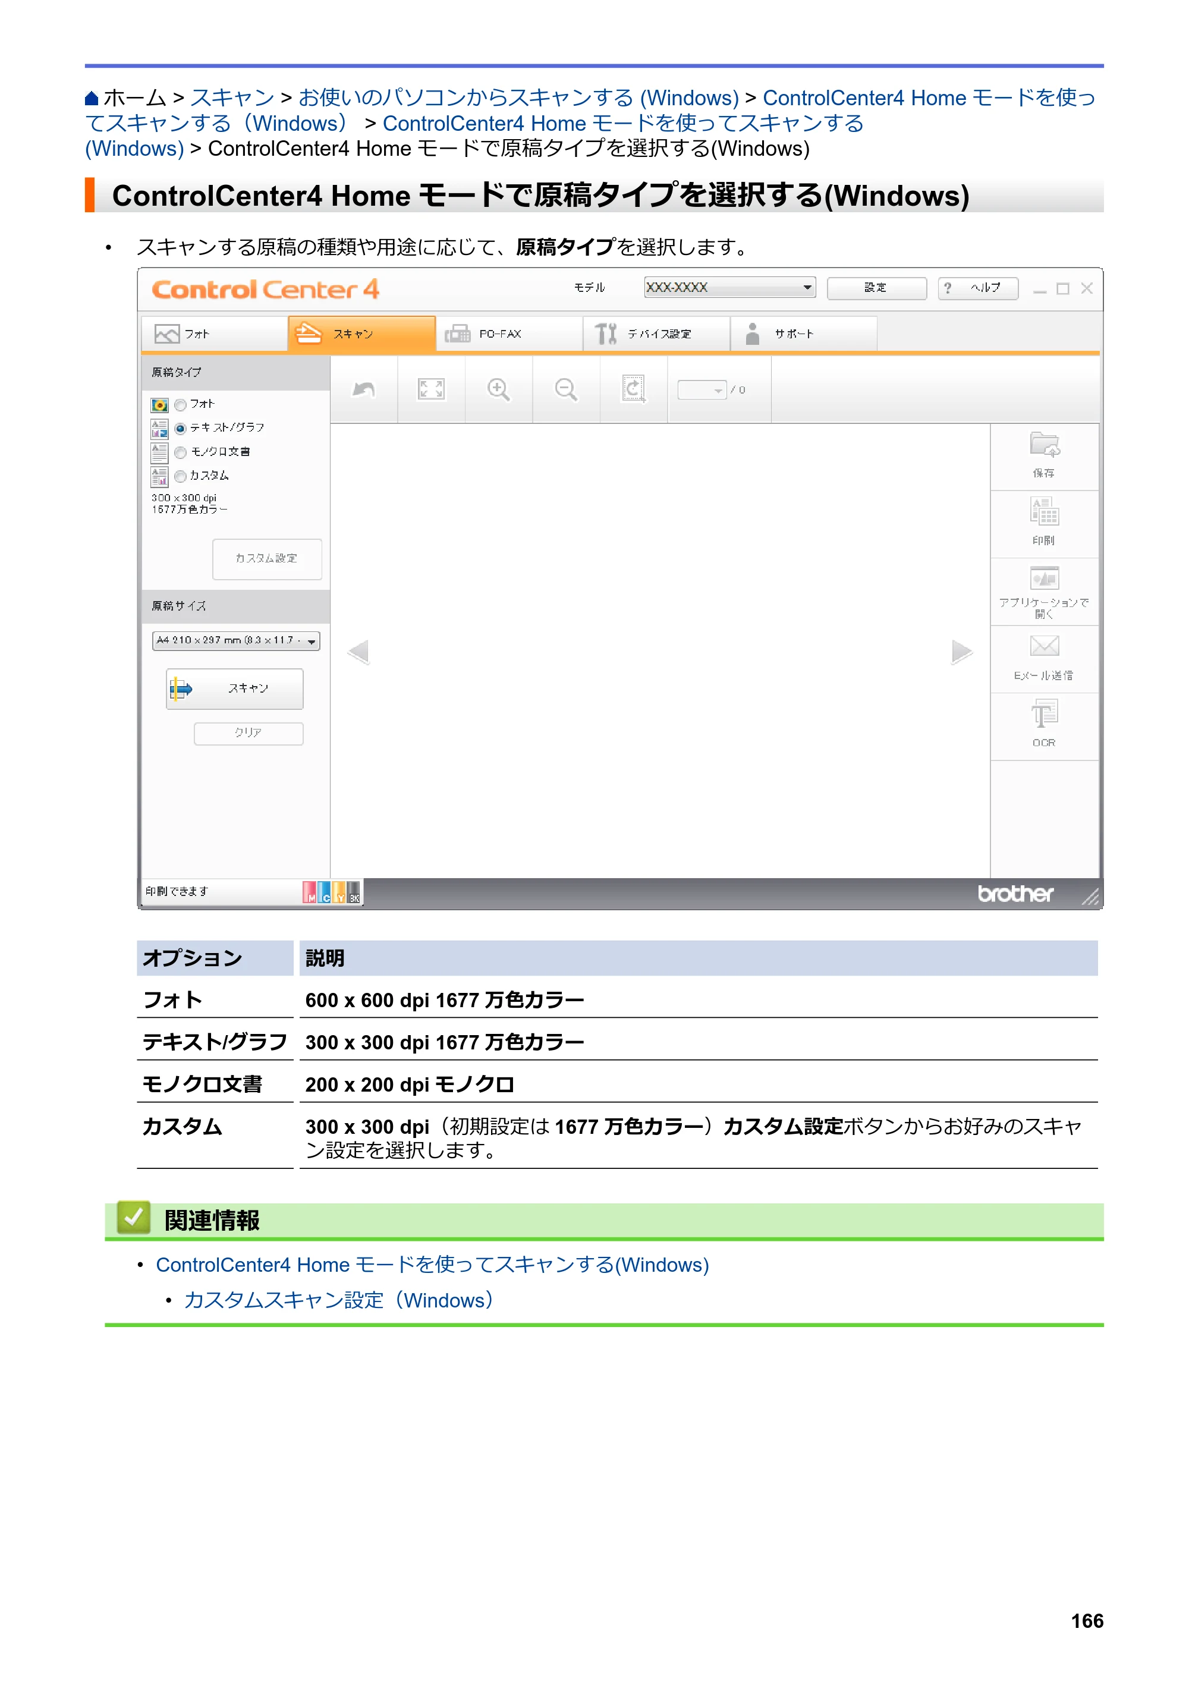This screenshot has width=1189, height=1682.
Task: Click the ヘルプ button
Action: point(978,288)
